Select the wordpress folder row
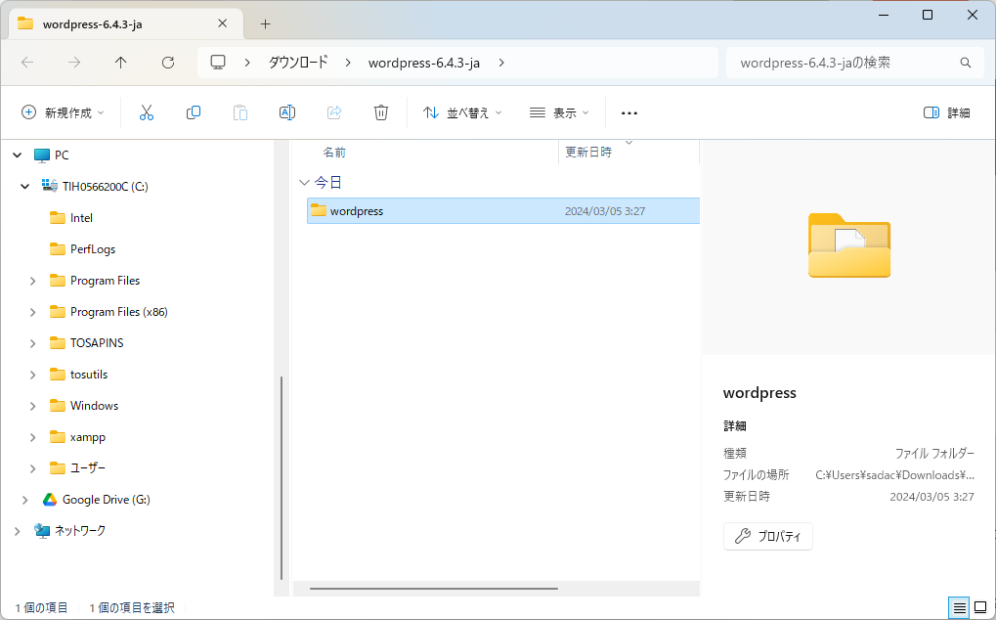996x620 pixels. click(502, 211)
